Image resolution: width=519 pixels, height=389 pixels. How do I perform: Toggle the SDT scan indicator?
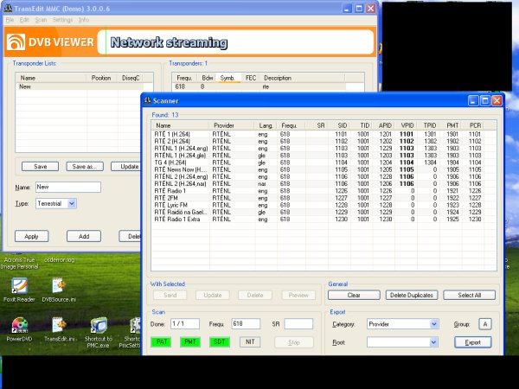(x=219, y=342)
